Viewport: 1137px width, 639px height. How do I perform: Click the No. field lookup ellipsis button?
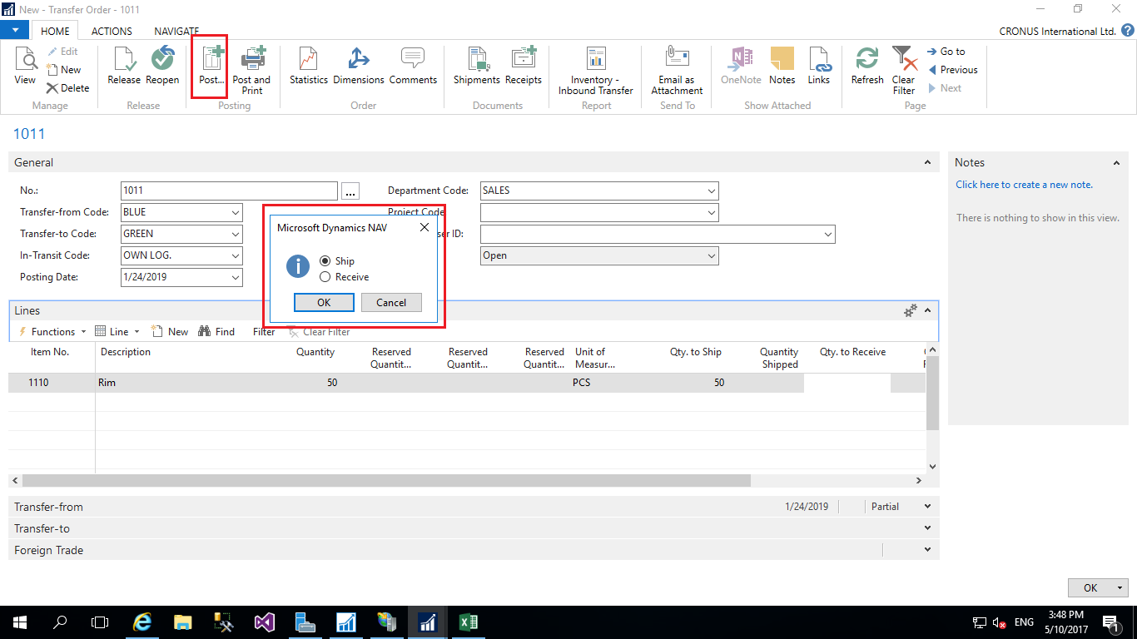[x=350, y=191]
